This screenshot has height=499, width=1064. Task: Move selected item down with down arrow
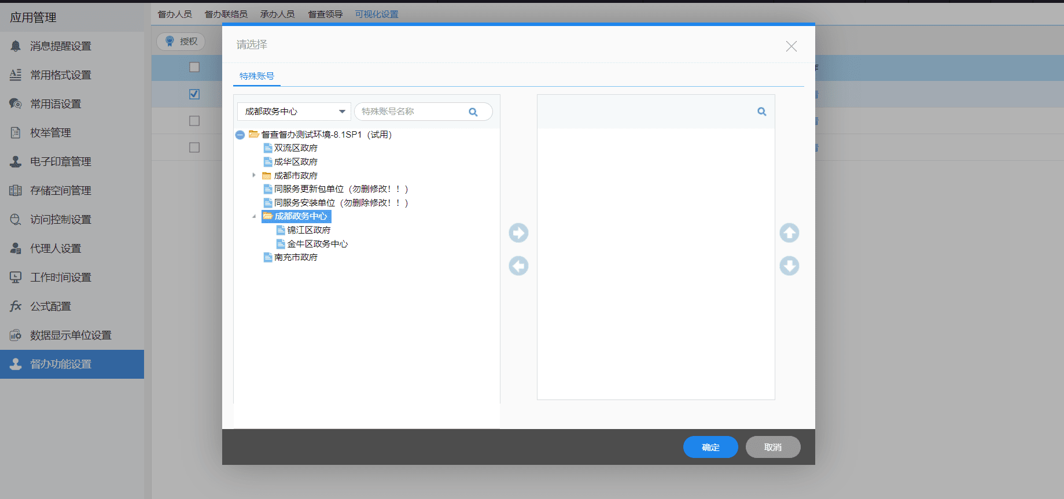[789, 266]
